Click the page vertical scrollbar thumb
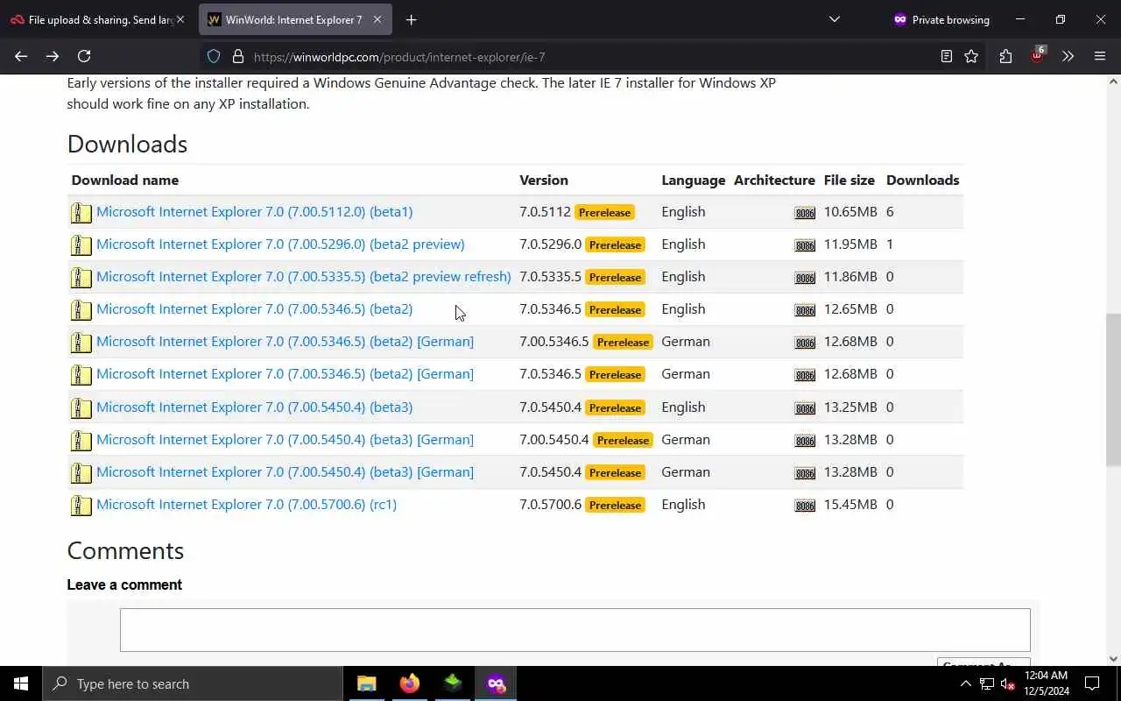The width and height of the screenshot is (1121, 701). [x=1113, y=390]
